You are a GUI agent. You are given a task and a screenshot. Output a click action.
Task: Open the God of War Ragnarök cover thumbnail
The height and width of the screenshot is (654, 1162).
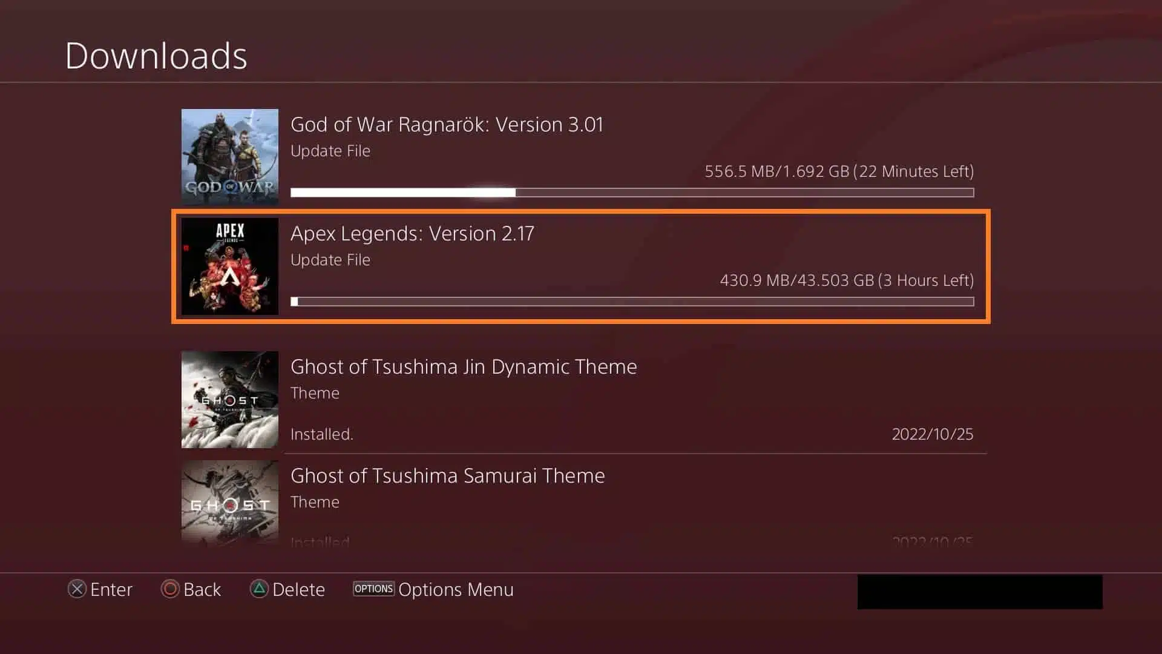tap(230, 157)
